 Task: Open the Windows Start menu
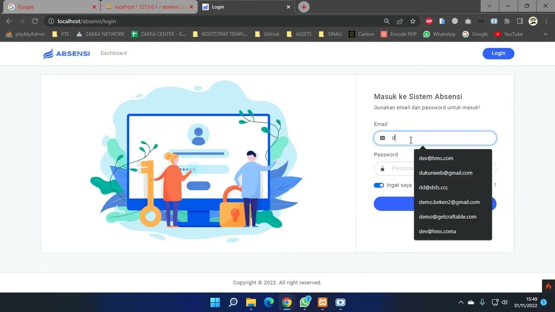point(215,302)
